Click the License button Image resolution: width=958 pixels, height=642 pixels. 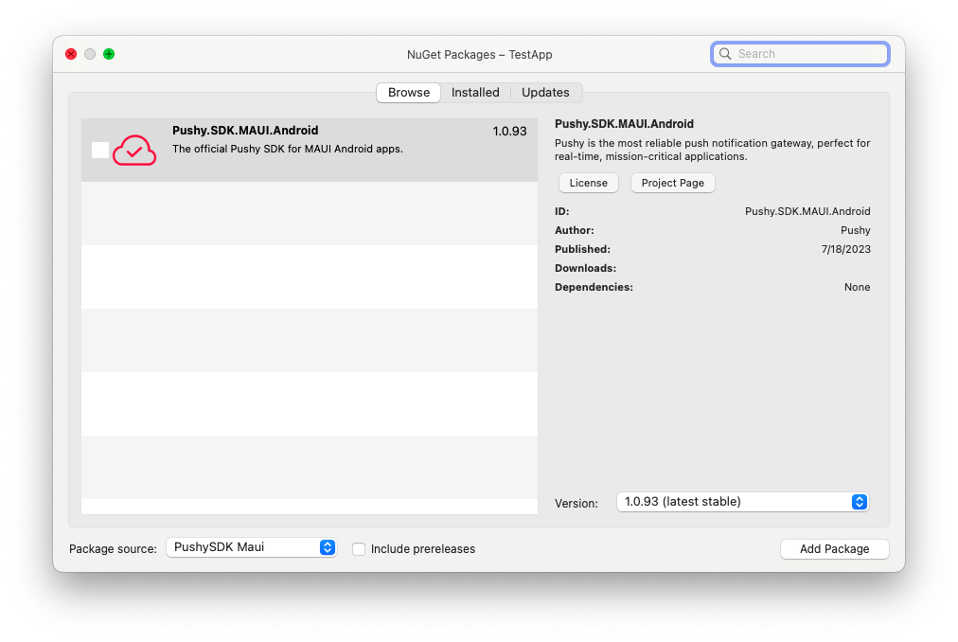[589, 183]
